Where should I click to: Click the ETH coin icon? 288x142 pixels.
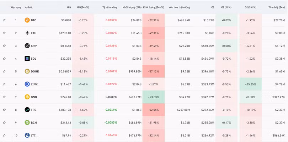point(27,33)
